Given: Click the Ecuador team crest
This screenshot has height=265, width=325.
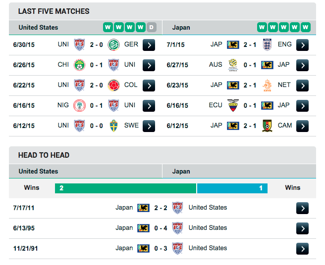Looking at the screenshot, I should click(x=233, y=105).
